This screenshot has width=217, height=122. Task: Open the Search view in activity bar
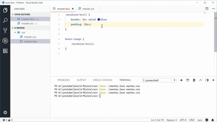coord(5,20)
